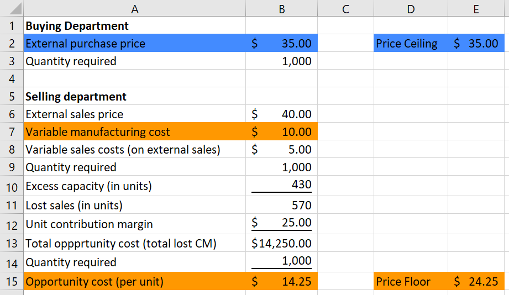Select column A header

(135, 8)
